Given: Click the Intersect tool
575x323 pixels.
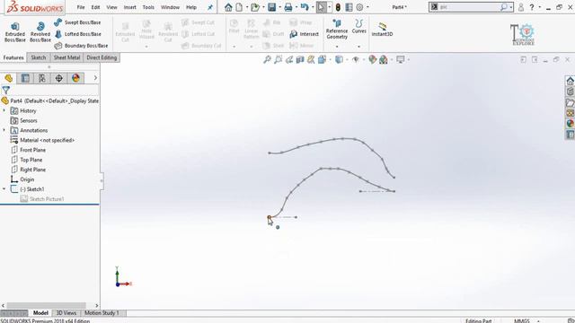Looking at the screenshot, I should tap(305, 34).
